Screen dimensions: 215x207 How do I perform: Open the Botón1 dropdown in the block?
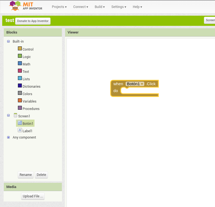tap(135, 84)
